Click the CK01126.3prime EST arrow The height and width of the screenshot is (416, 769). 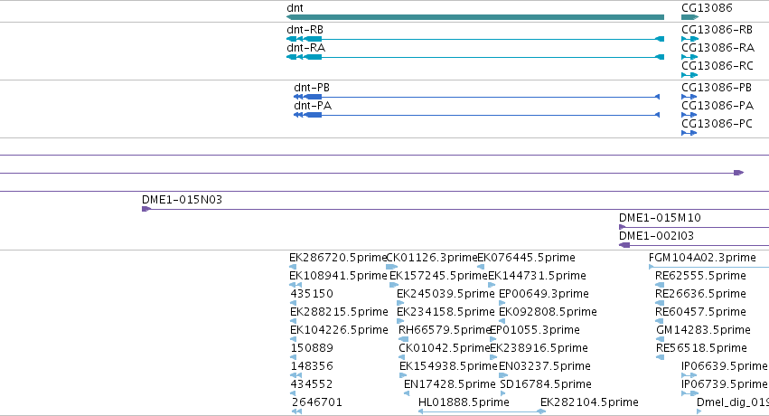point(392,267)
